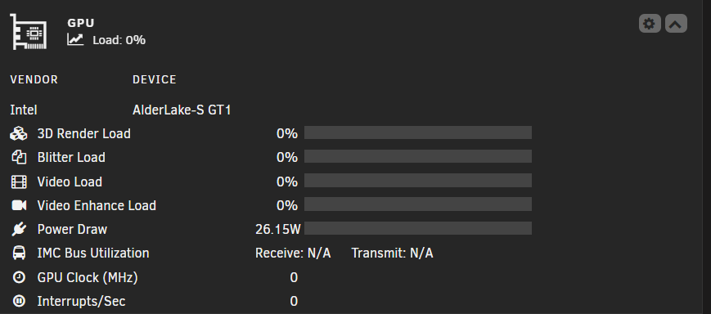Click the 3D Render Load cubes icon

coord(19,133)
